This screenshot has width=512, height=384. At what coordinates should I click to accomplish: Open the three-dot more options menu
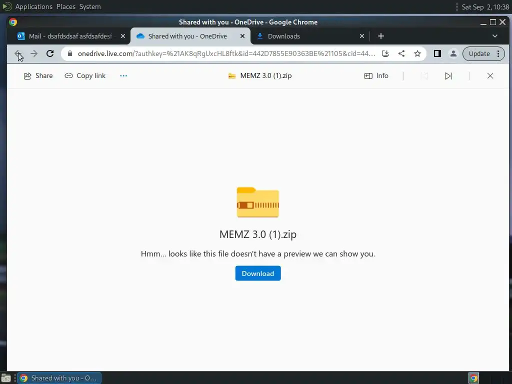point(123,76)
